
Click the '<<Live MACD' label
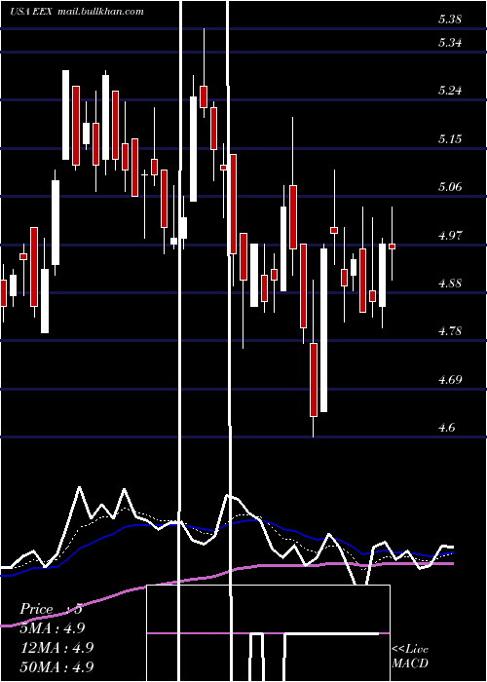coord(410,657)
